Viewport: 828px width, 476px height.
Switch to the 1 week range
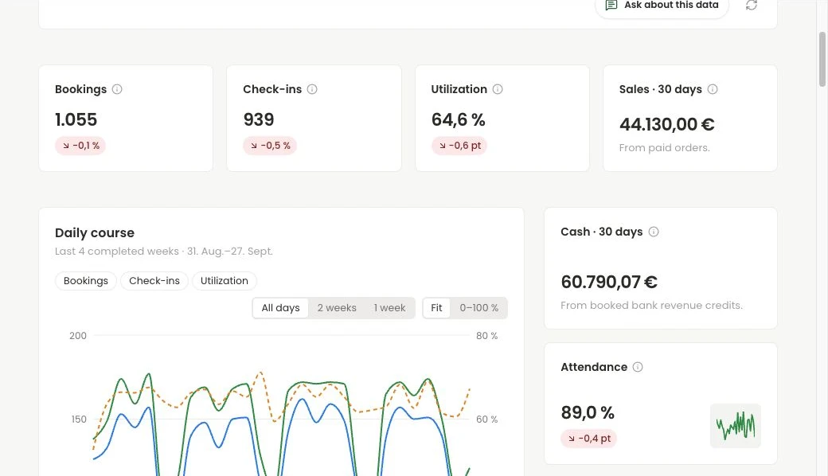(x=389, y=308)
